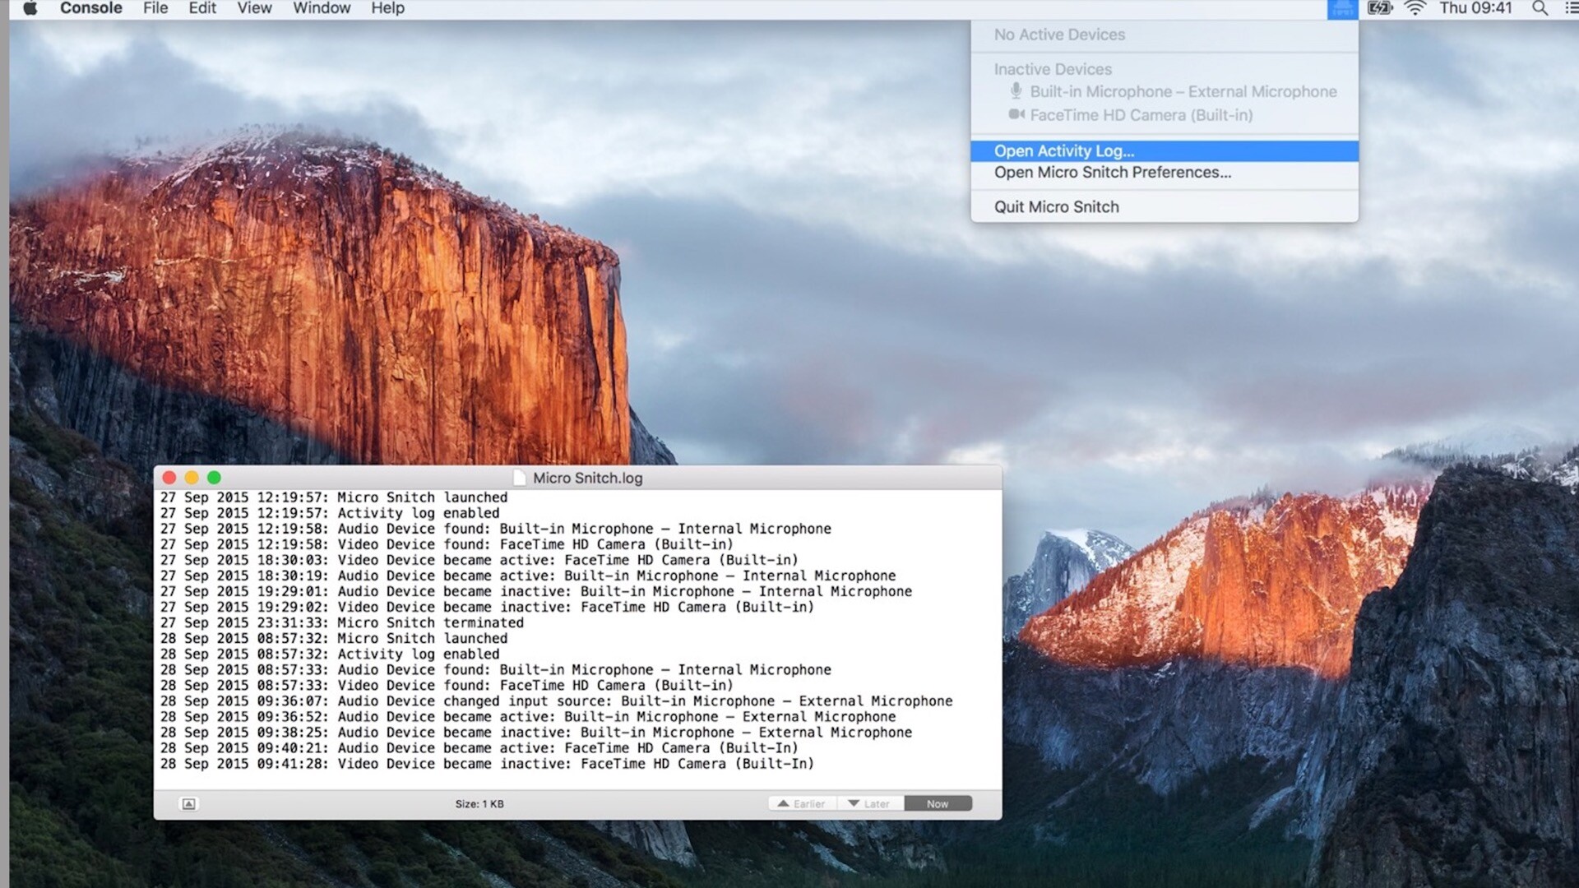This screenshot has width=1579, height=888.
Task: Select Open Activity Log…
Action: tap(1165, 150)
